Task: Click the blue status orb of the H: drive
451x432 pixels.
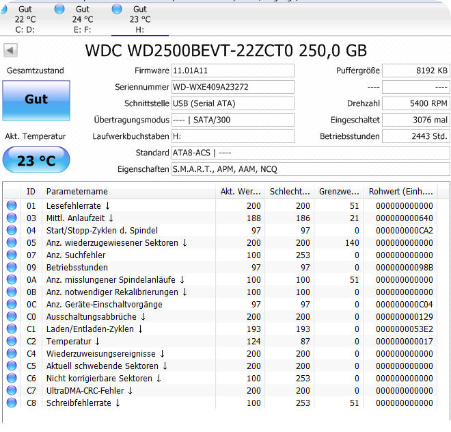Action: (117, 9)
